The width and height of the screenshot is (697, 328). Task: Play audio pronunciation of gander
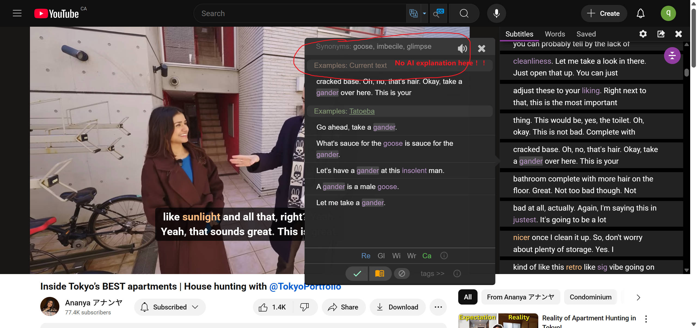(462, 48)
